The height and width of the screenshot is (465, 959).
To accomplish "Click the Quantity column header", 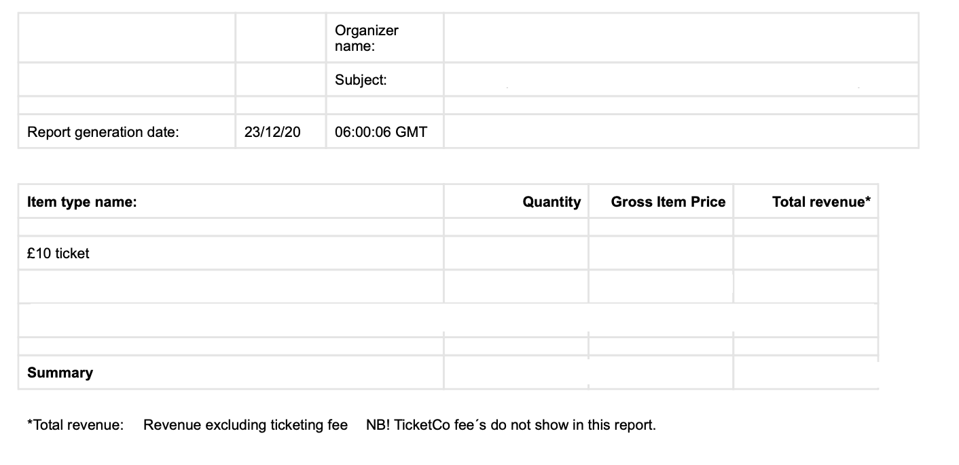I will click(516, 201).
